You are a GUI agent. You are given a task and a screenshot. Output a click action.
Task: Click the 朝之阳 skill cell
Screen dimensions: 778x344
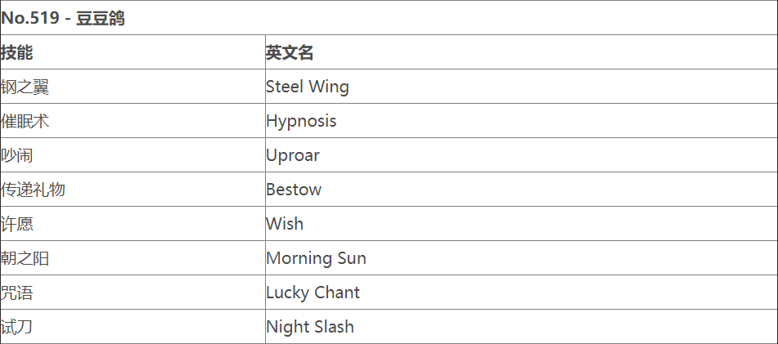25,258
